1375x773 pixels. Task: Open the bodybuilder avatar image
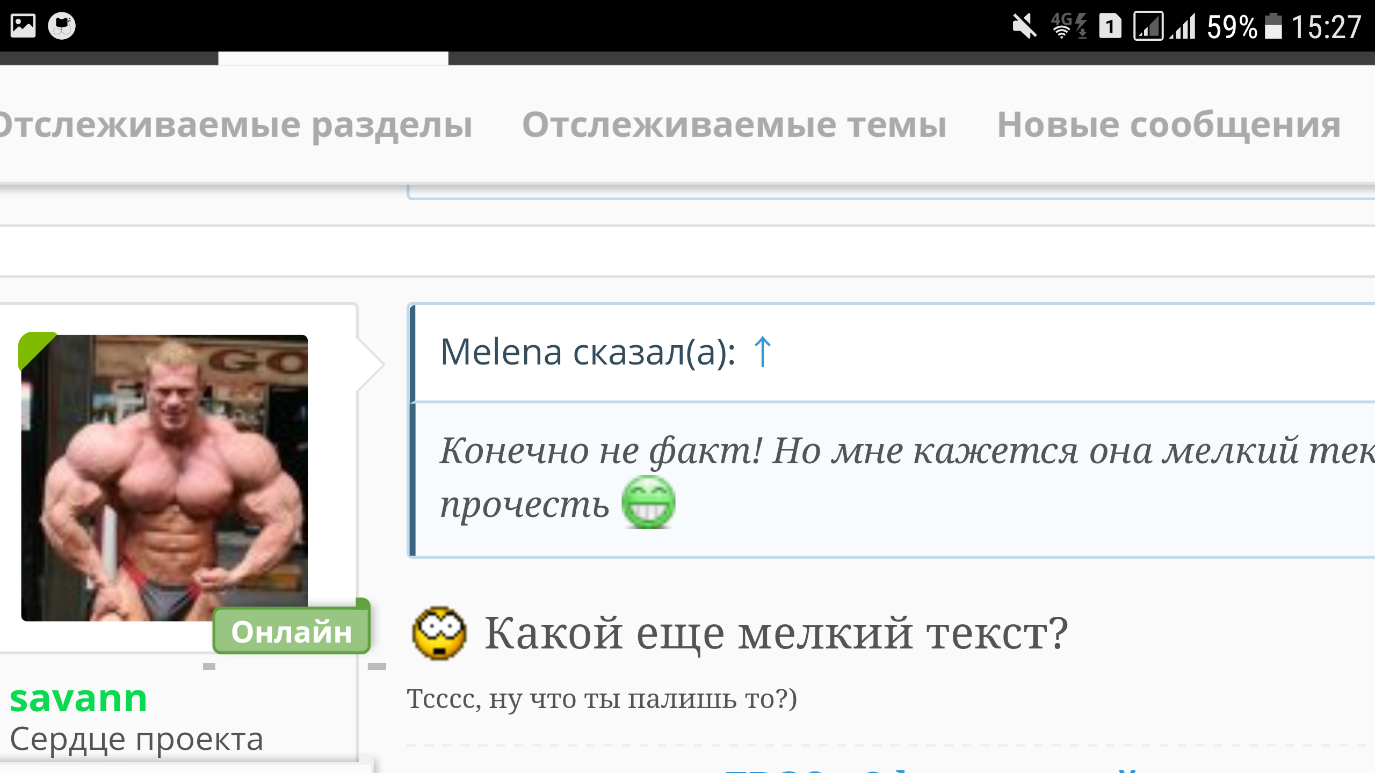pos(164,478)
